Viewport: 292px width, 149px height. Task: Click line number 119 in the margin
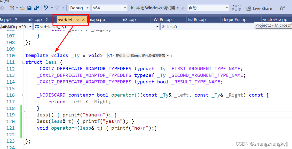click(x=10, y=115)
